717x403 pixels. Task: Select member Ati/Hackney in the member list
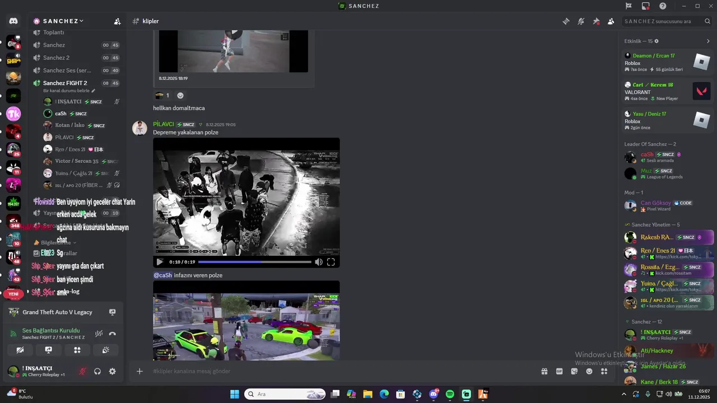(x=668, y=350)
